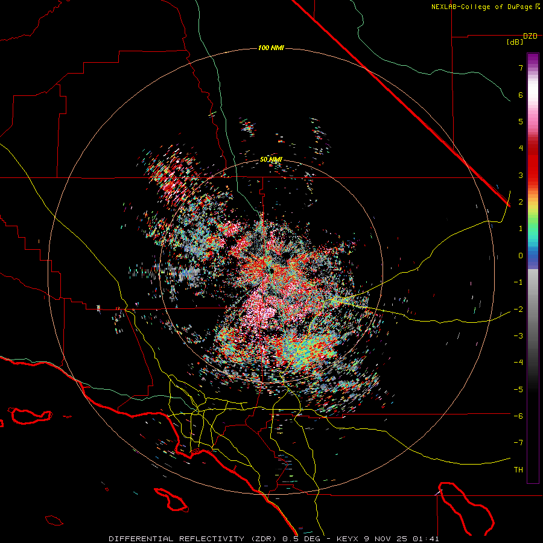The height and width of the screenshot is (543, 543).
Task: Click the -3 value on color scale
Action: pyautogui.click(x=518, y=336)
